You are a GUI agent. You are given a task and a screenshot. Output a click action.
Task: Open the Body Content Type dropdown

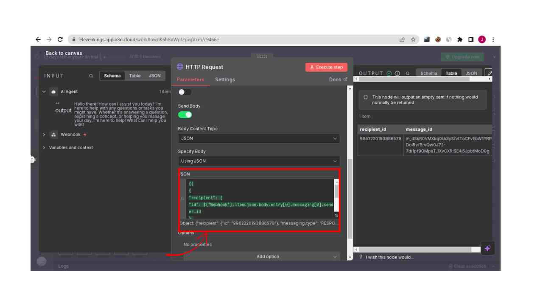(x=259, y=139)
